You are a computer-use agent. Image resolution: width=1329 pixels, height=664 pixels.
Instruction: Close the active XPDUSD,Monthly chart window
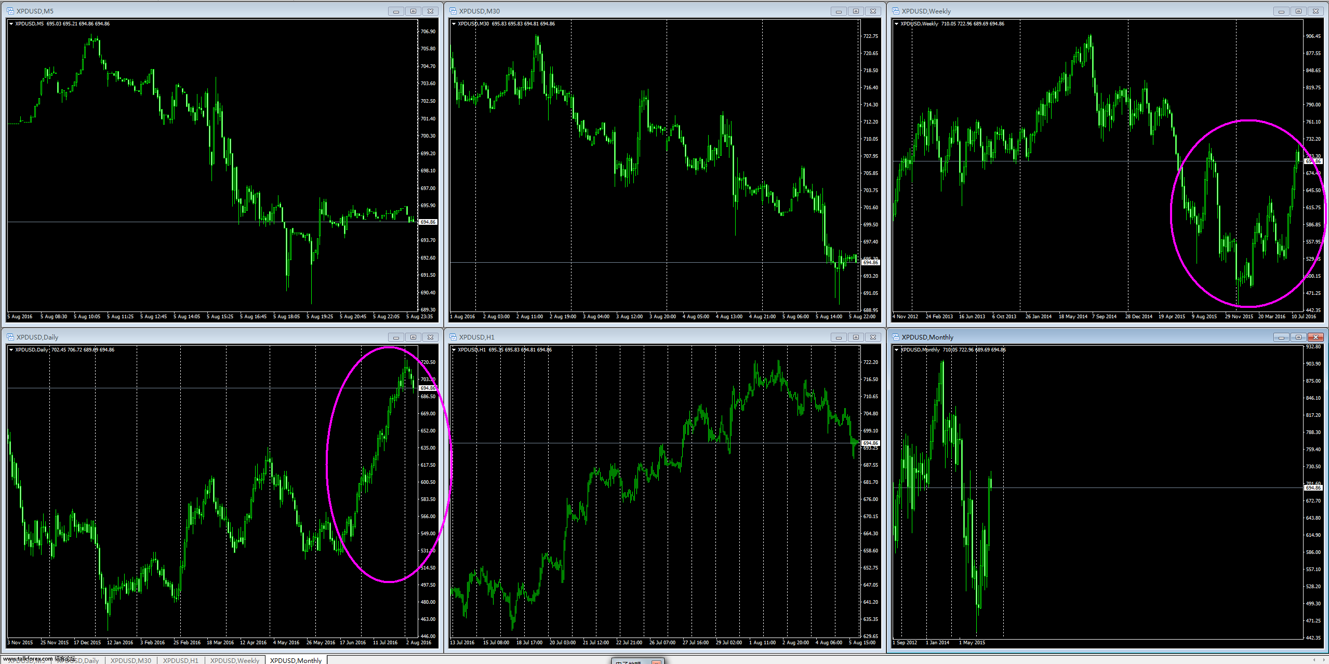click(1315, 337)
